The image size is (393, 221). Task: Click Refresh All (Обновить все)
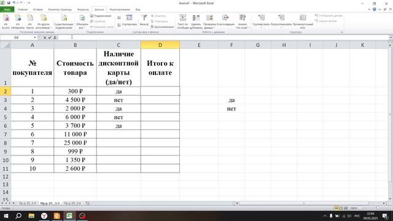[82, 21]
